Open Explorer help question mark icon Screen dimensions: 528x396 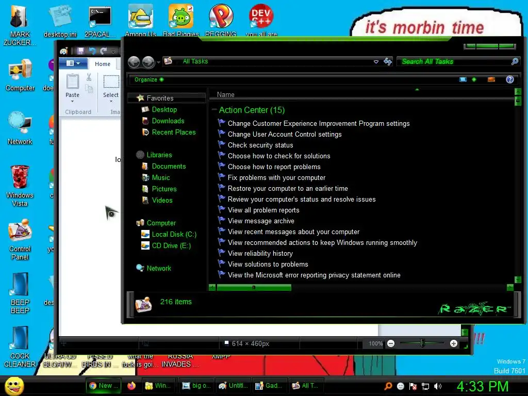pyautogui.click(x=509, y=79)
